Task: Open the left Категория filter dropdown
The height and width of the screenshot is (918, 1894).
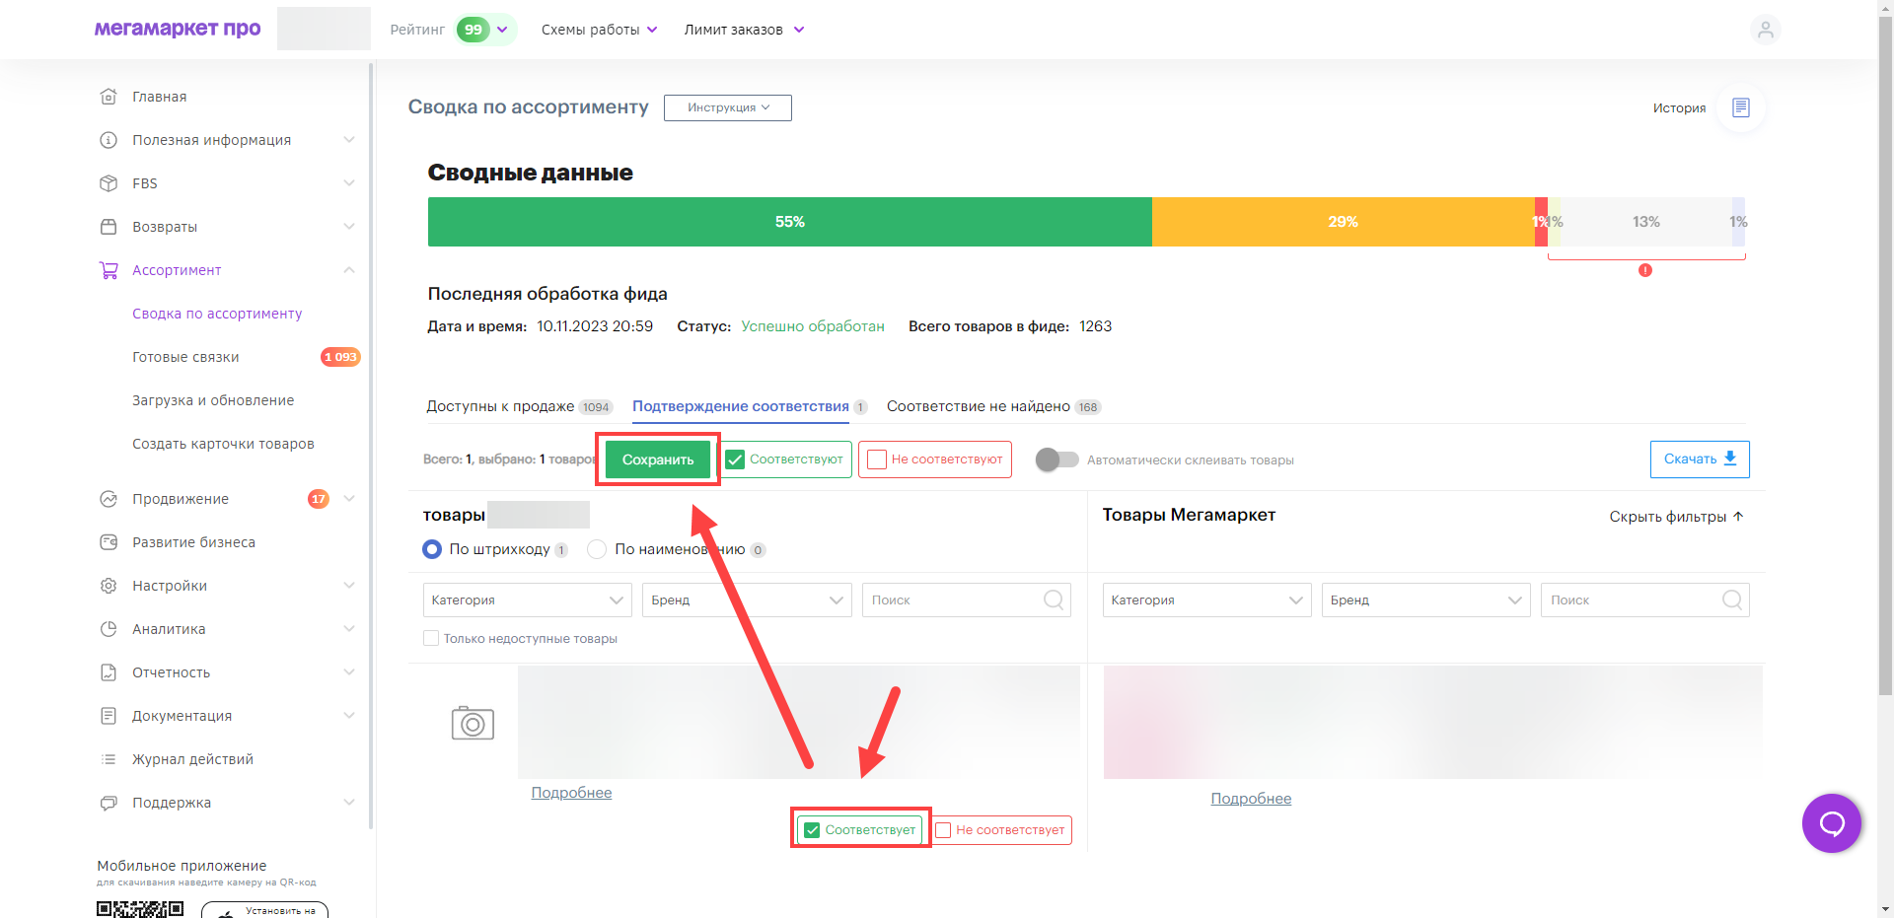Action: 527,600
